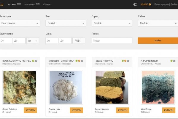Click the Регистрация link
The height and width of the screenshot is (119, 178).
161,4
